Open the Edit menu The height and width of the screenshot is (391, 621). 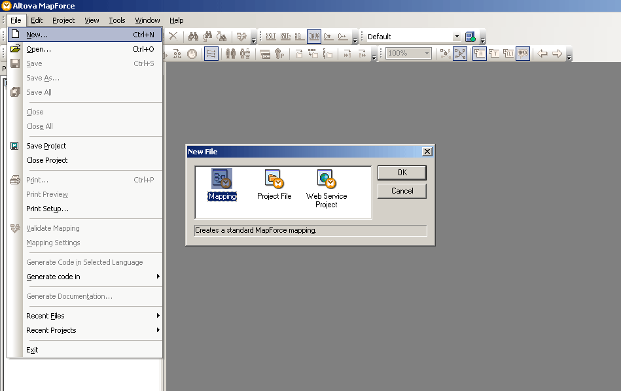click(37, 20)
